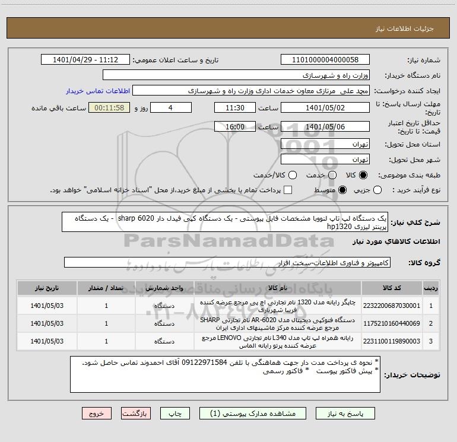The height and width of the screenshot is (442, 457).
Task: Click the دستگاه unit cell in row 3
Action: (x=164, y=341)
